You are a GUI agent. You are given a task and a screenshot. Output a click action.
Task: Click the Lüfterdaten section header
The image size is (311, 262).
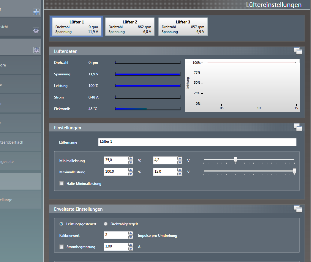(177, 51)
